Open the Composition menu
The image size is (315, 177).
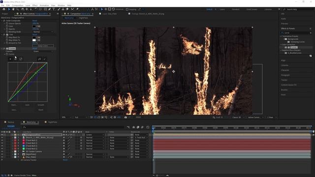coord(18,5)
